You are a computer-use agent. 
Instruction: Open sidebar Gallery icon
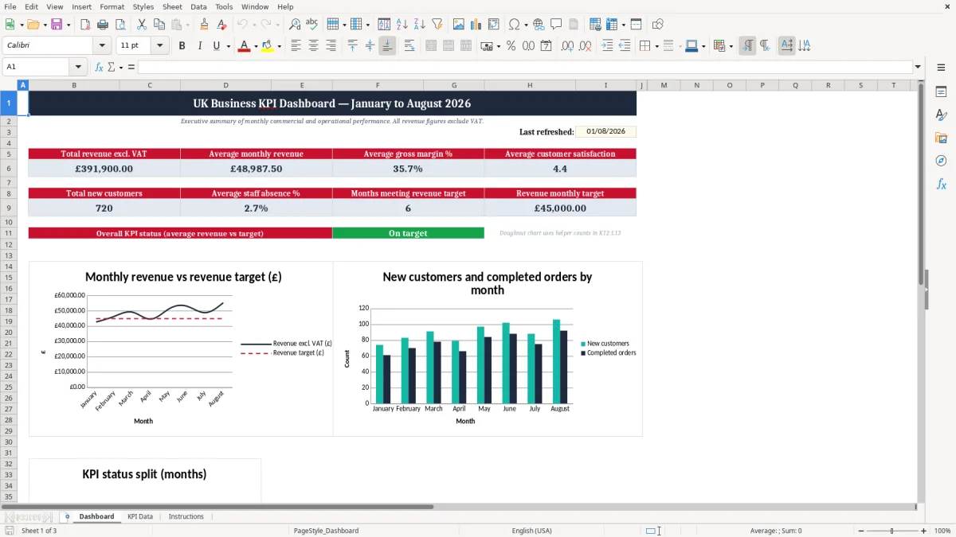point(941,138)
